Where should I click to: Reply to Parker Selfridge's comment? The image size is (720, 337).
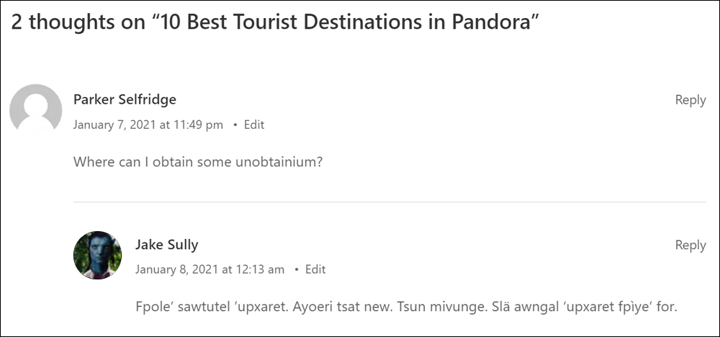690,100
